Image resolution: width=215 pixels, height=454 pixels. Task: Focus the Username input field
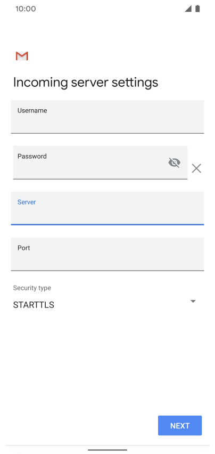point(107,117)
